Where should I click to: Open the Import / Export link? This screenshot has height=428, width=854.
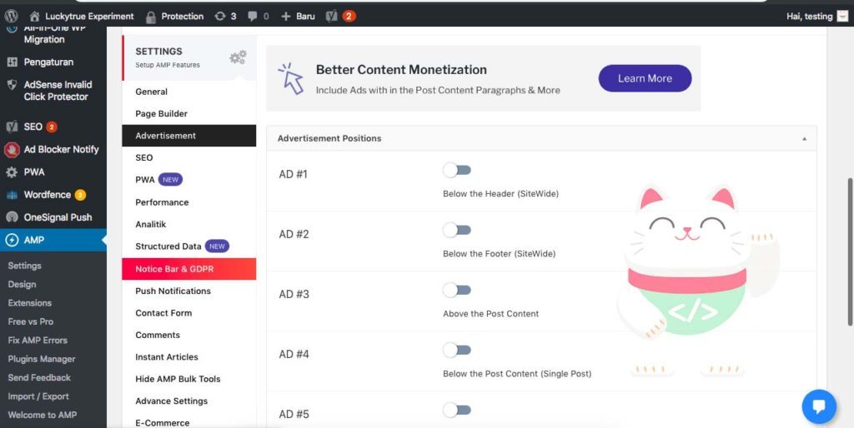tap(38, 396)
